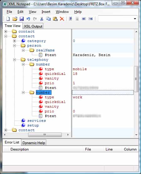Image resolution: width=141 pixels, height=174 pixels.
Task: Copy the selected node
Action: (48, 19)
